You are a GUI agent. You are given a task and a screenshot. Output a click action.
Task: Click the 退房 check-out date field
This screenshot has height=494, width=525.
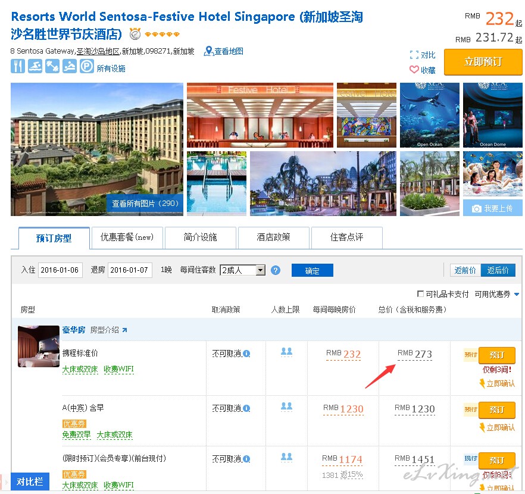click(x=130, y=270)
